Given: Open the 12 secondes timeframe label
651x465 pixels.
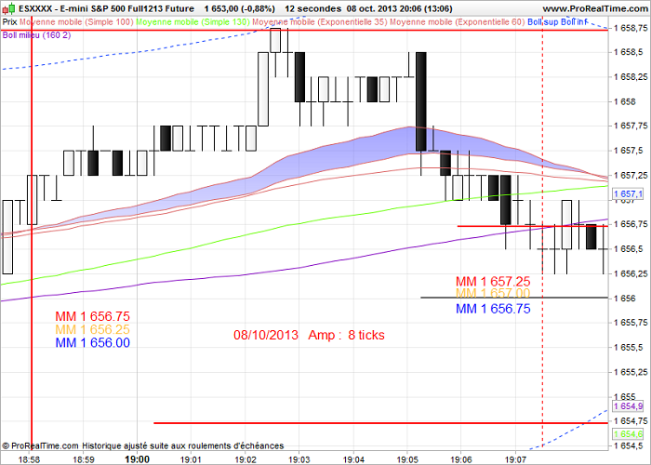Looking at the screenshot, I should [313, 8].
